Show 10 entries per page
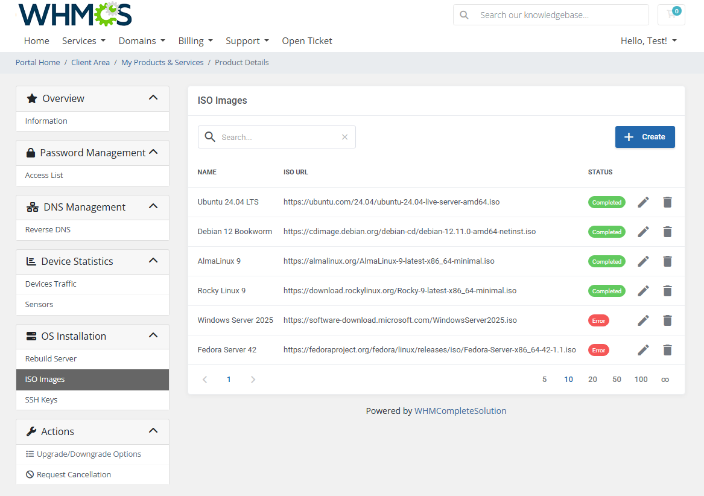The height and width of the screenshot is (496, 704). (568, 380)
